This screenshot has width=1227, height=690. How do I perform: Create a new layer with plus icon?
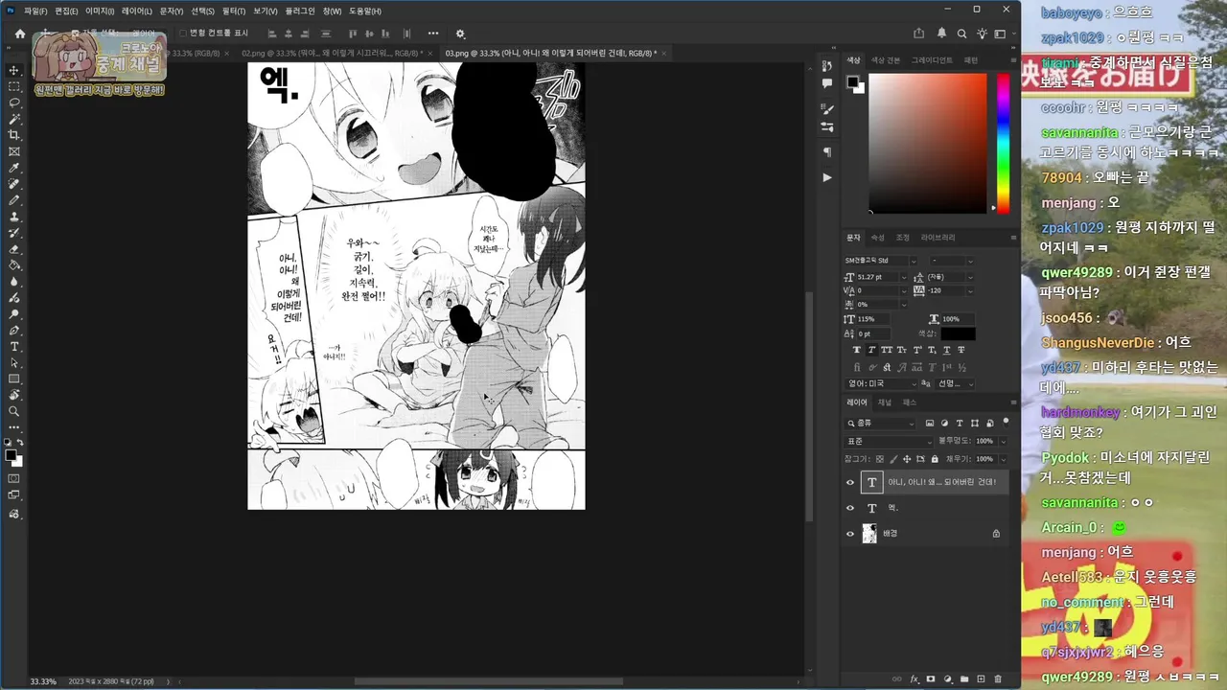[982, 679]
